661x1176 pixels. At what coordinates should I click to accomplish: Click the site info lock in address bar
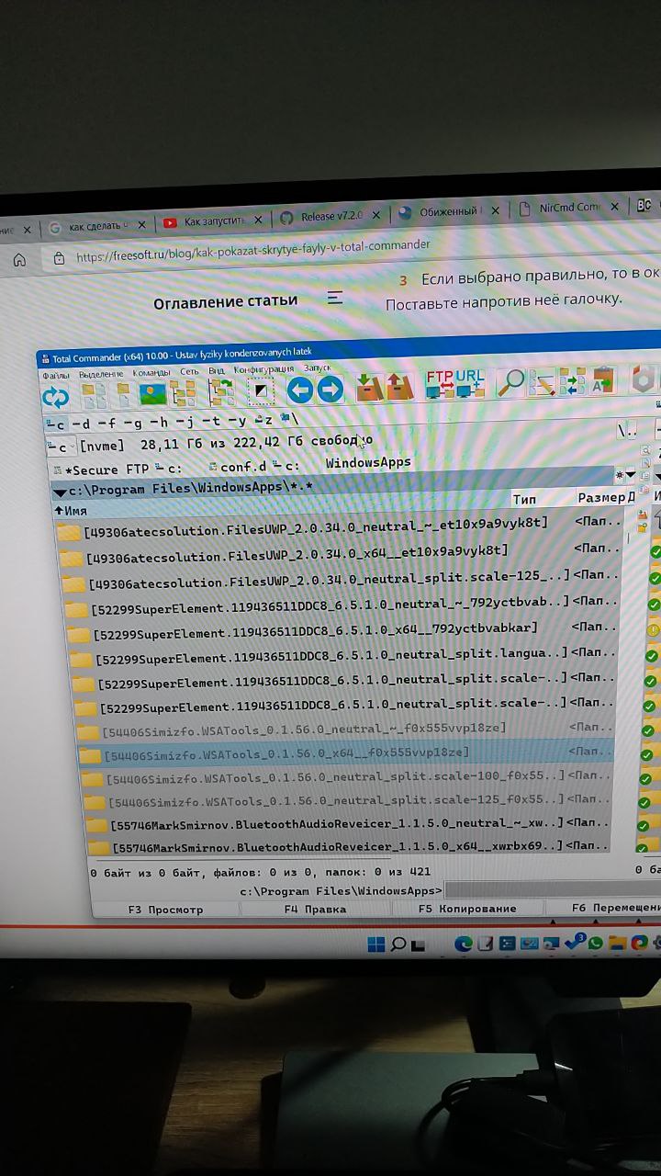[x=59, y=258]
